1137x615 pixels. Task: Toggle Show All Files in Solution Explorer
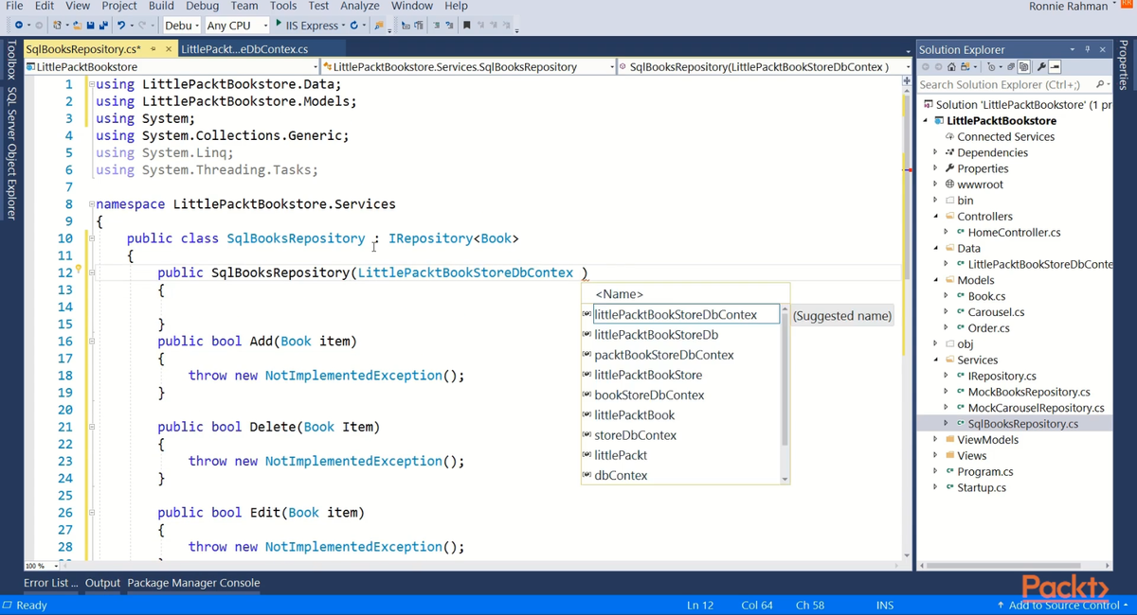pos(1024,67)
